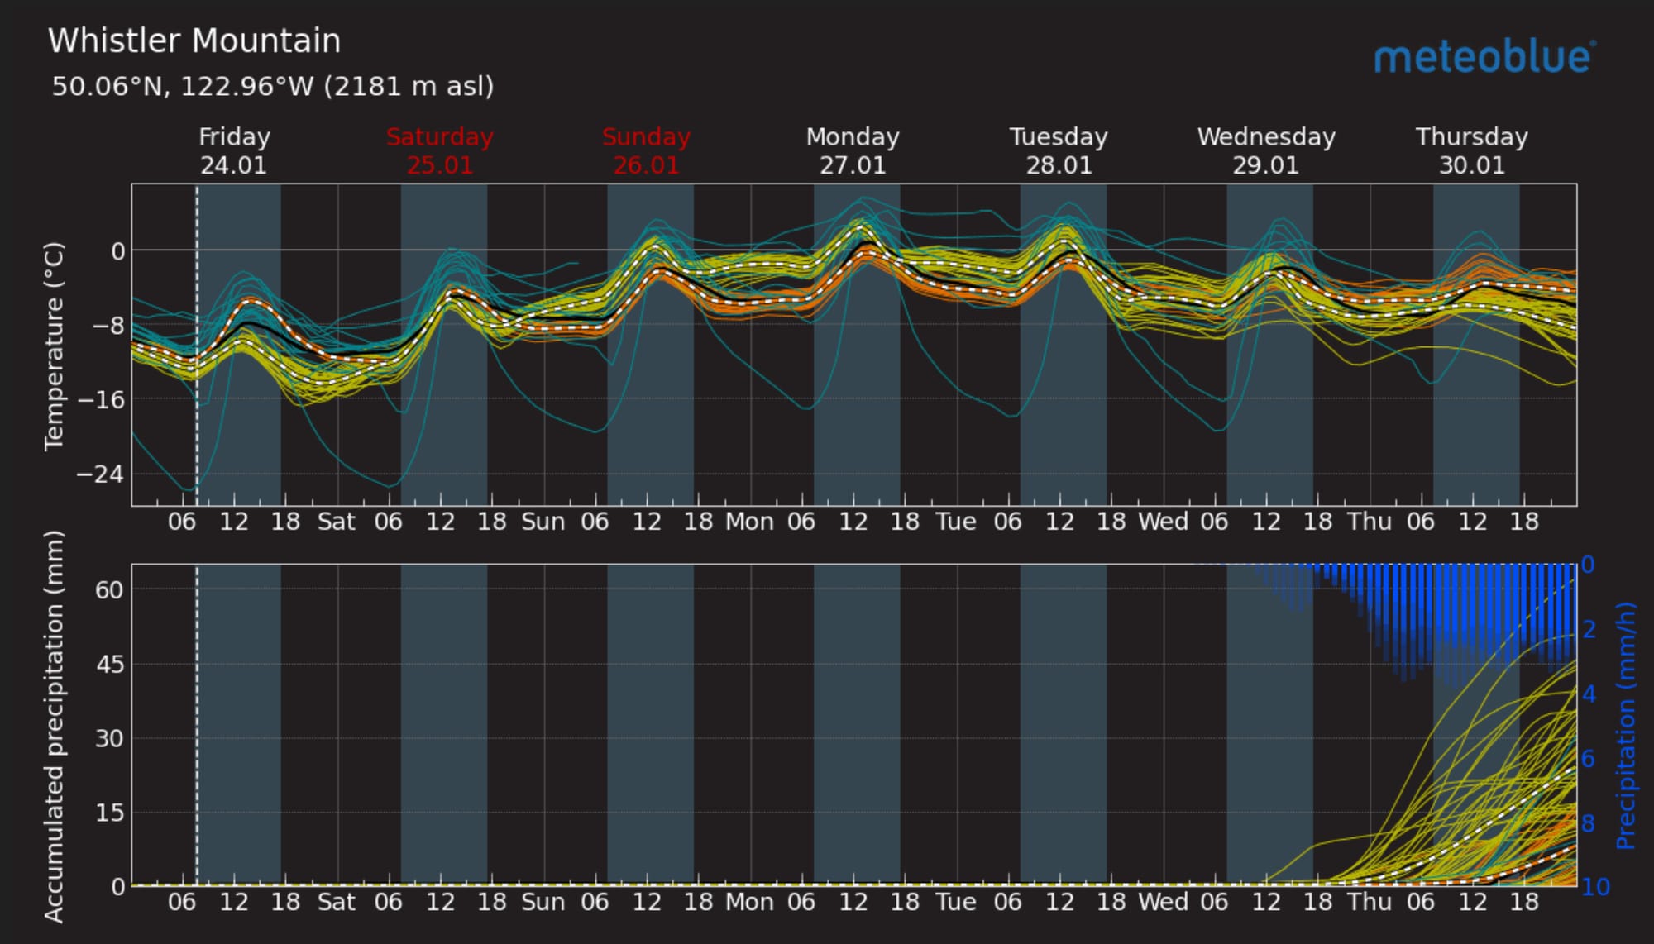
Task: Select the Friday 24.01 day header
Action: 234,150
